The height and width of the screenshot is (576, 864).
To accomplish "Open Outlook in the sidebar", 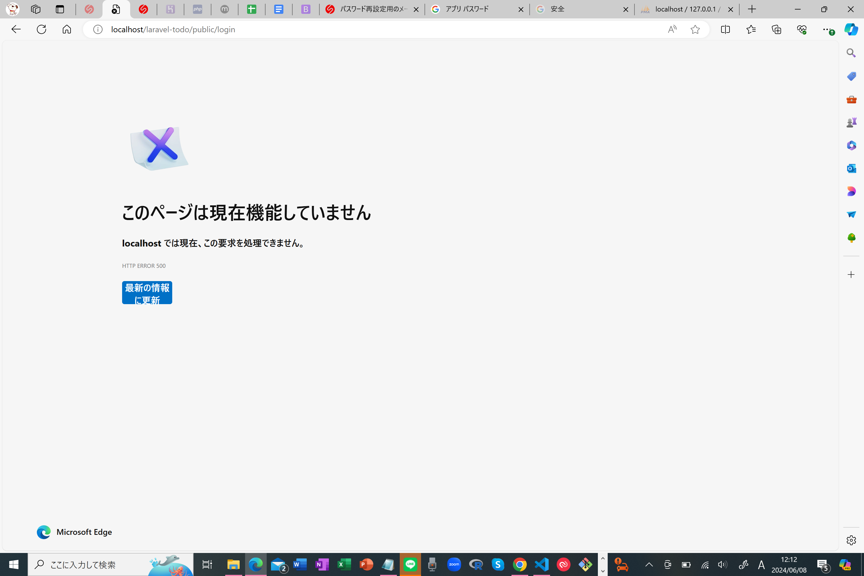I will pyautogui.click(x=851, y=168).
